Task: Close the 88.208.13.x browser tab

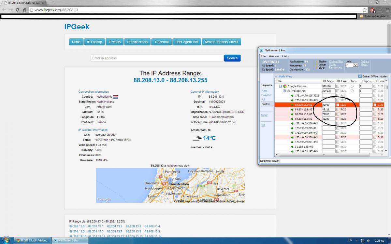Action: tap(42, 3)
